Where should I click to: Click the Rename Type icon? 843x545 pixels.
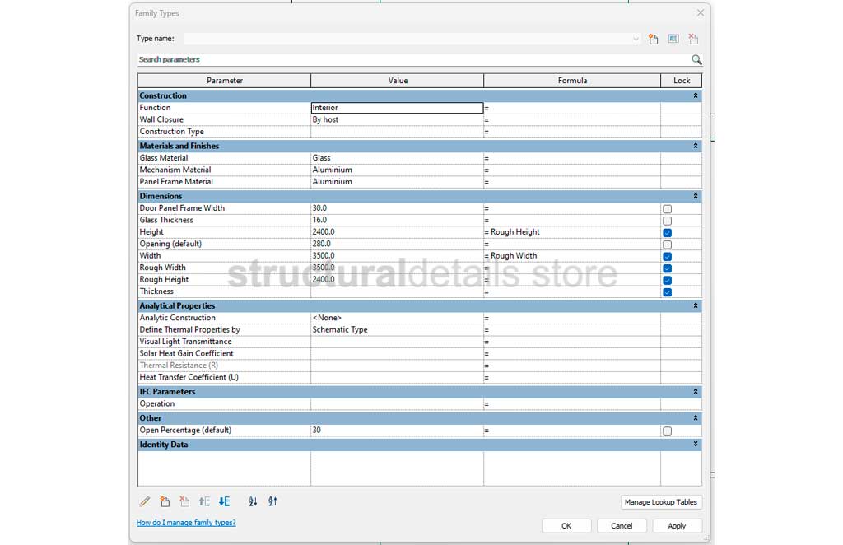pyautogui.click(x=673, y=39)
